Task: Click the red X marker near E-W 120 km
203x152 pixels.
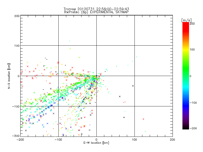Action: pyautogui.click(x=143, y=119)
